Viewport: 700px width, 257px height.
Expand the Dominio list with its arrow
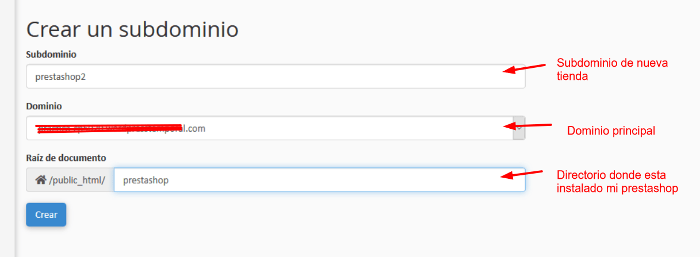click(x=519, y=128)
